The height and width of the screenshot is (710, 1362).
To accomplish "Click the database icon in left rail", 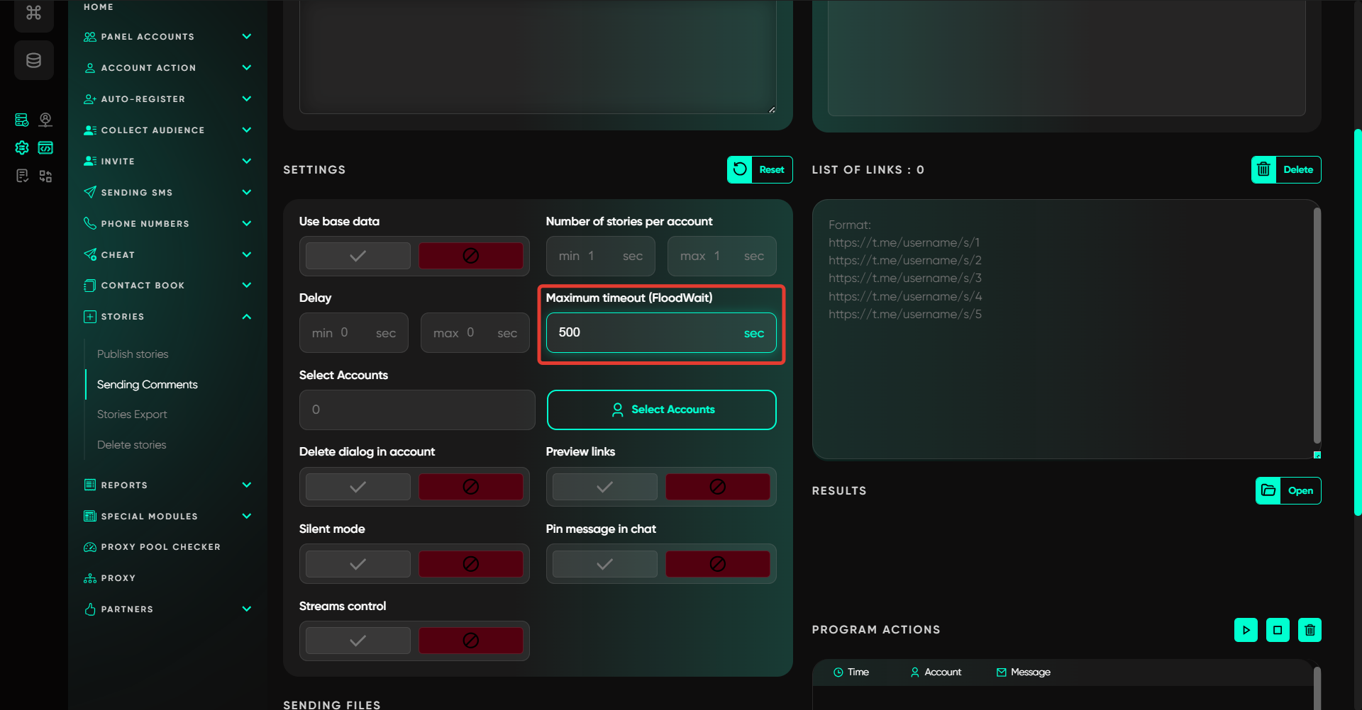I will click(33, 60).
